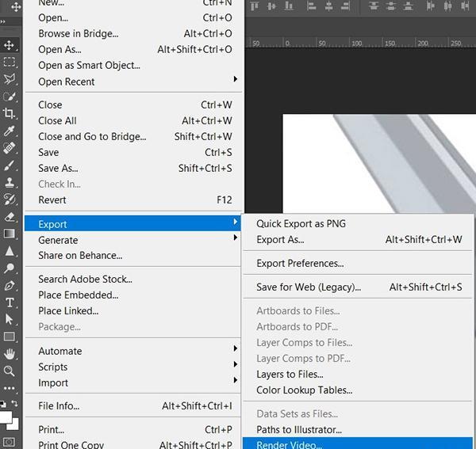Select Place Linked...
This screenshot has width=476, height=449.
[133, 311]
